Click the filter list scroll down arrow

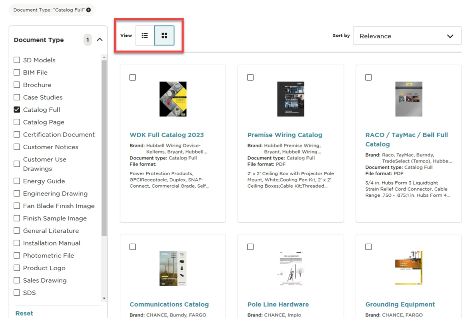click(104, 299)
